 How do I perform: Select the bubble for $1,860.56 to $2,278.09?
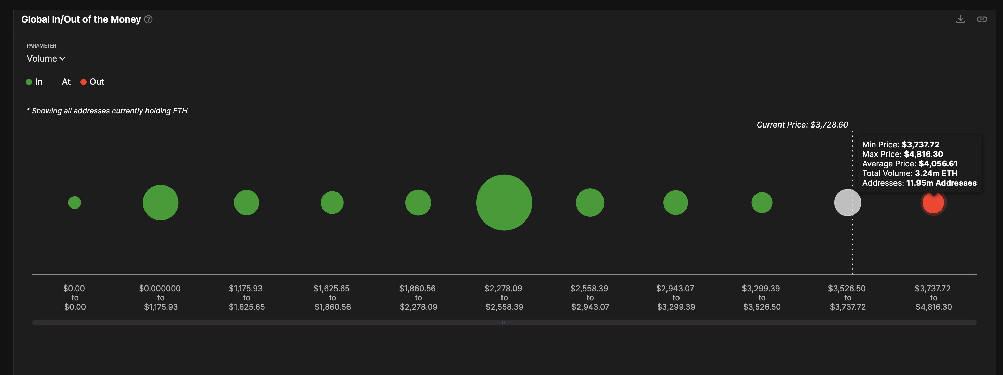coord(418,202)
